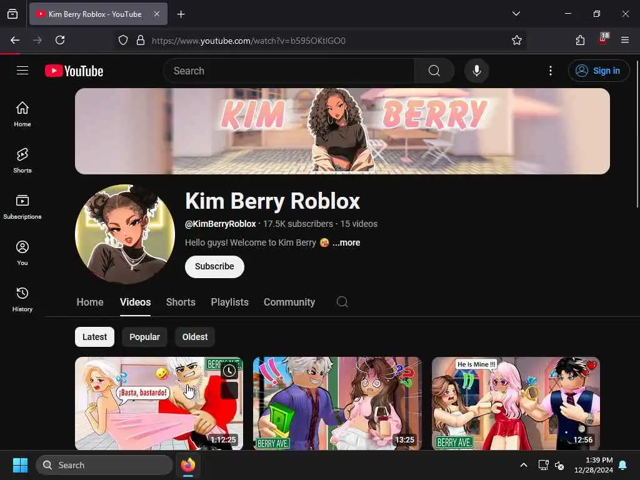The height and width of the screenshot is (480, 640).
Task: Open the channel Shorts tab
Action: 181,302
